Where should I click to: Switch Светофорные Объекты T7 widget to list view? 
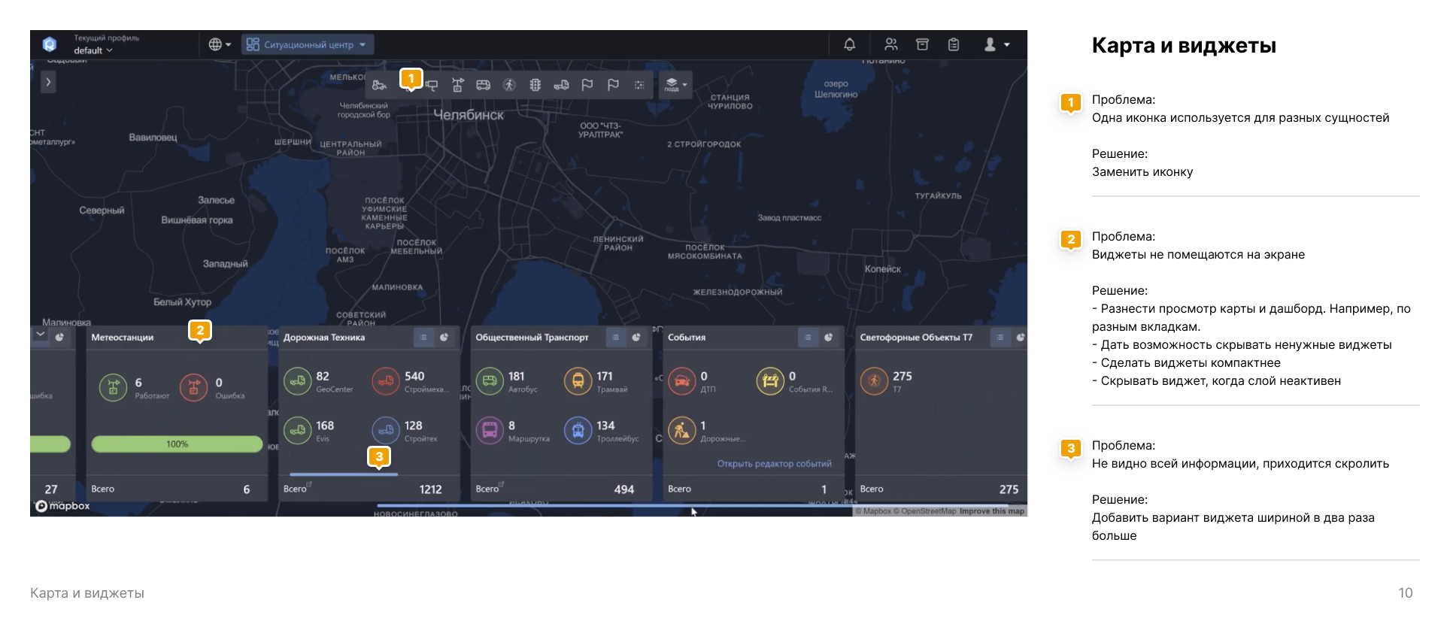1000,338
